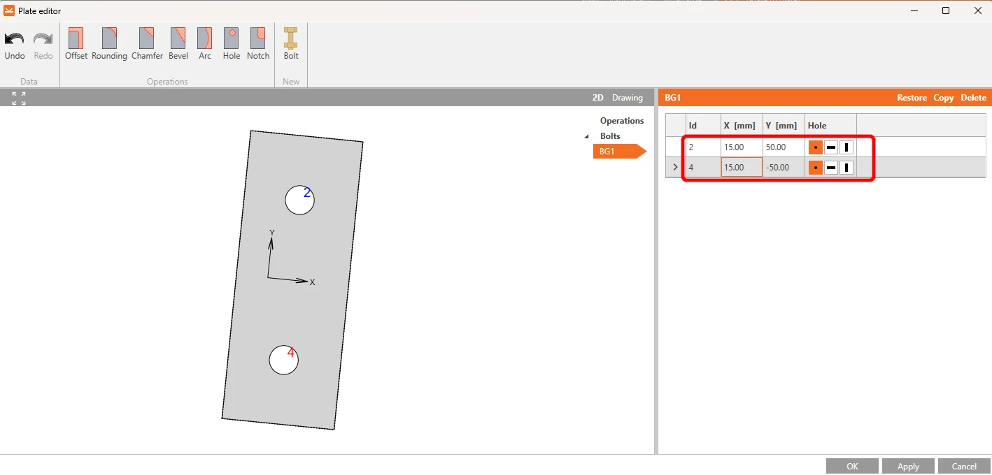Select the BG1 bolt group item
This screenshot has width=992, height=475.
pyautogui.click(x=615, y=152)
